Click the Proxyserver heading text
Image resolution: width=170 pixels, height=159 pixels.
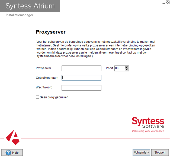tap(51, 32)
